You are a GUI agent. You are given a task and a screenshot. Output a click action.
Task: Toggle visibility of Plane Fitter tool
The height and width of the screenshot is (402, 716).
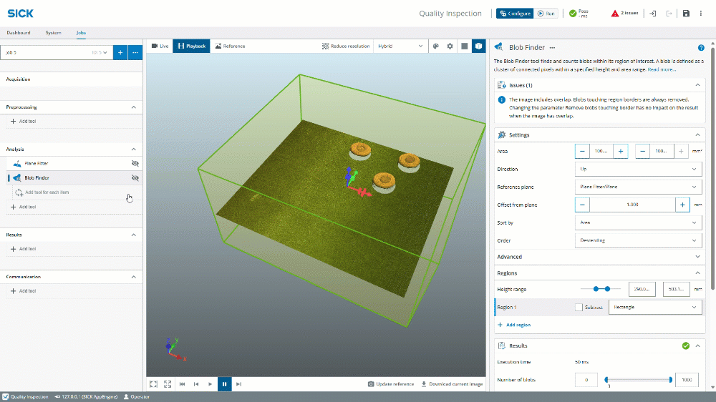pos(135,163)
